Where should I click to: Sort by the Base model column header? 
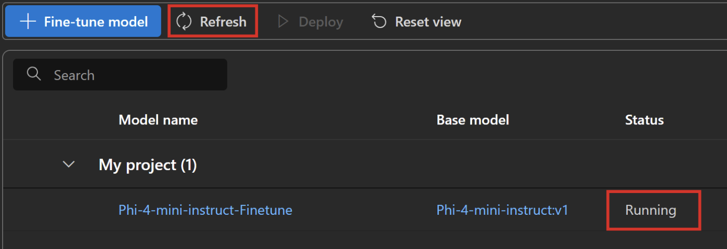pyautogui.click(x=473, y=120)
